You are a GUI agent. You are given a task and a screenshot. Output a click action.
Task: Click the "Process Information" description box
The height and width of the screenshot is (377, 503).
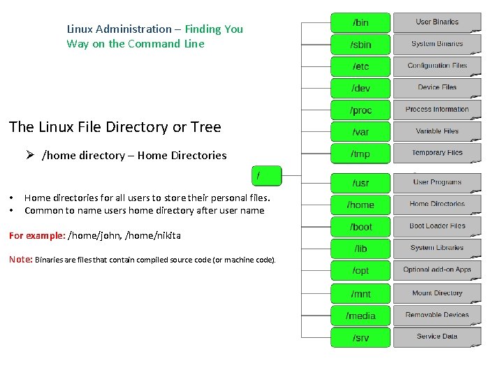[x=437, y=110]
